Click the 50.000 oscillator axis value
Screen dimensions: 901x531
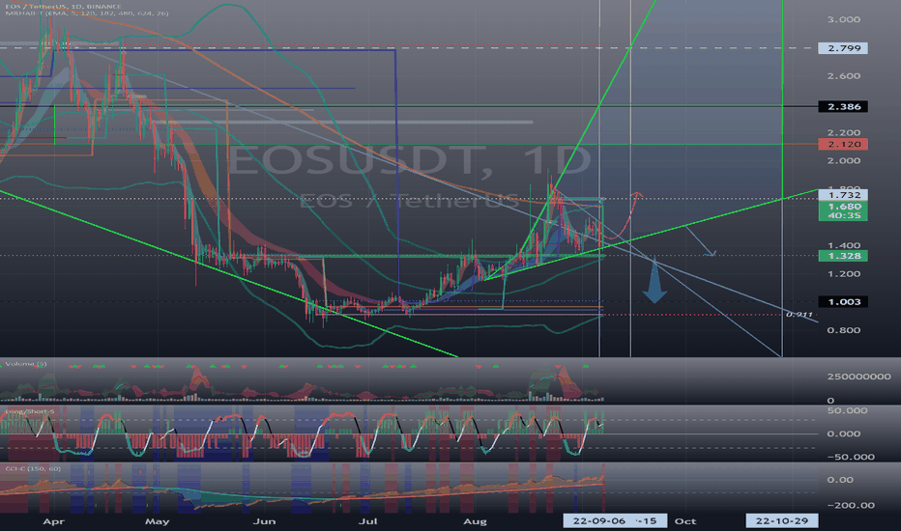847,410
